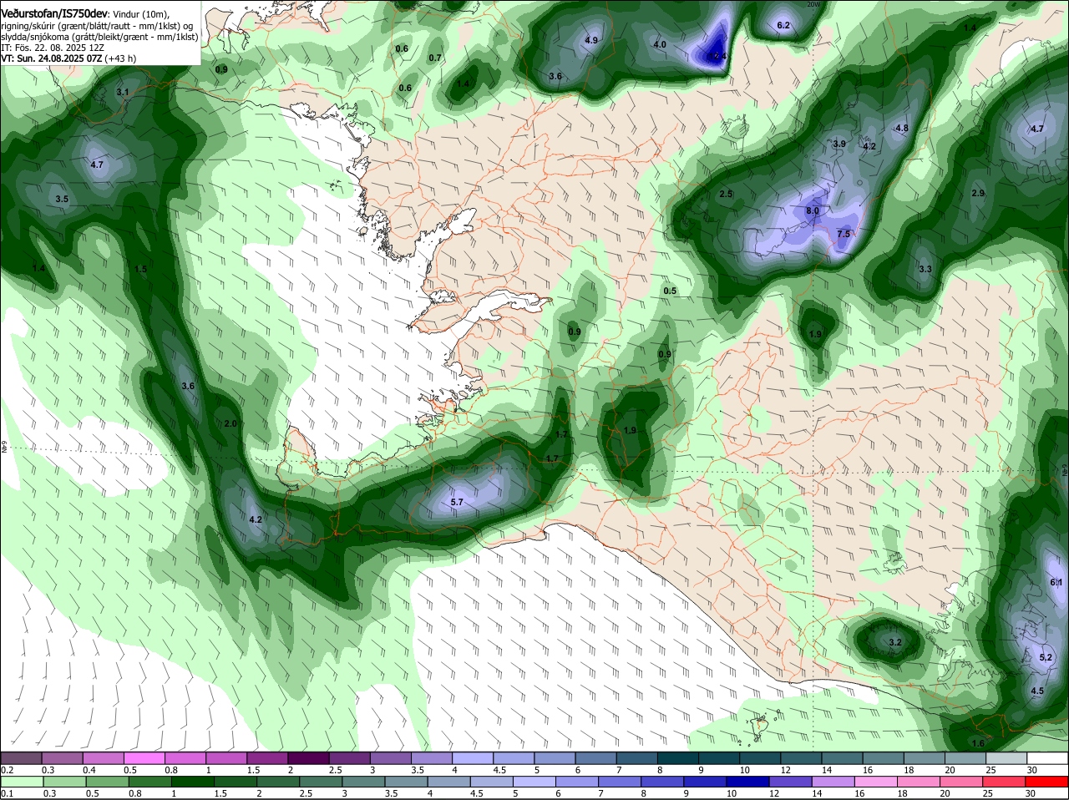Click the pink 0.5–0.8 snow legend swatch
The width and height of the screenshot is (1069, 800).
pos(144,758)
